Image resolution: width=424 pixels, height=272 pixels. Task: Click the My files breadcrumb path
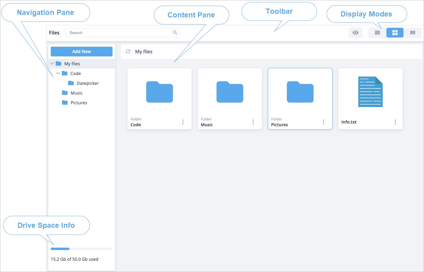[144, 52]
